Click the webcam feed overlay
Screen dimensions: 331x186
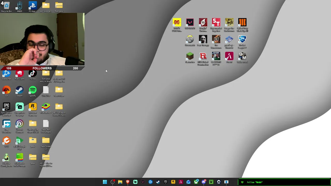point(42,39)
